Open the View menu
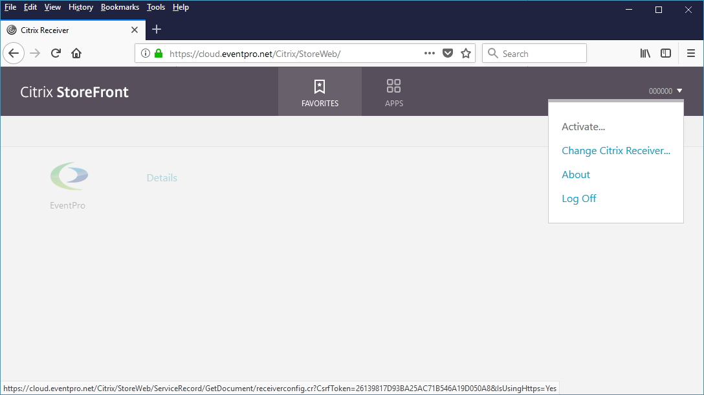This screenshot has width=704, height=395. [52, 7]
